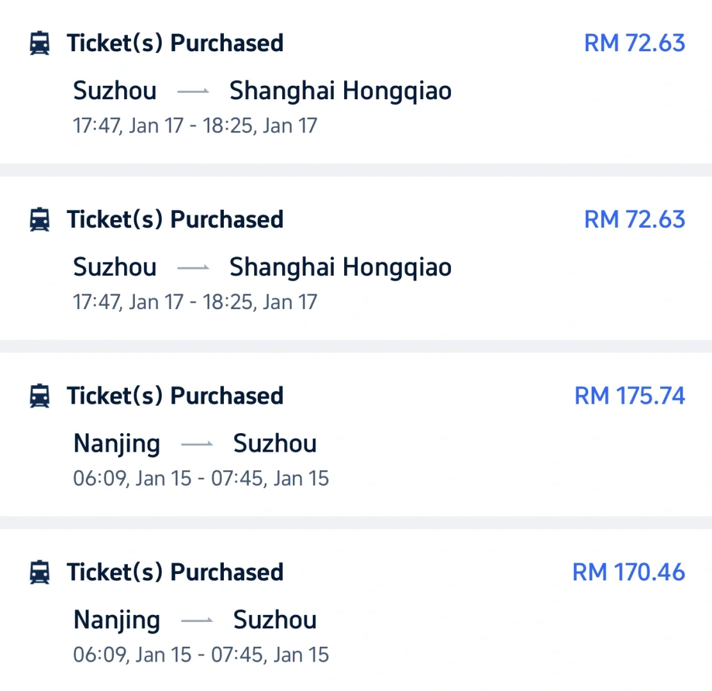Open the RM 175.74 Nanjing ticket price
Image resolution: width=712 pixels, height=691 pixels.
click(629, 396)
